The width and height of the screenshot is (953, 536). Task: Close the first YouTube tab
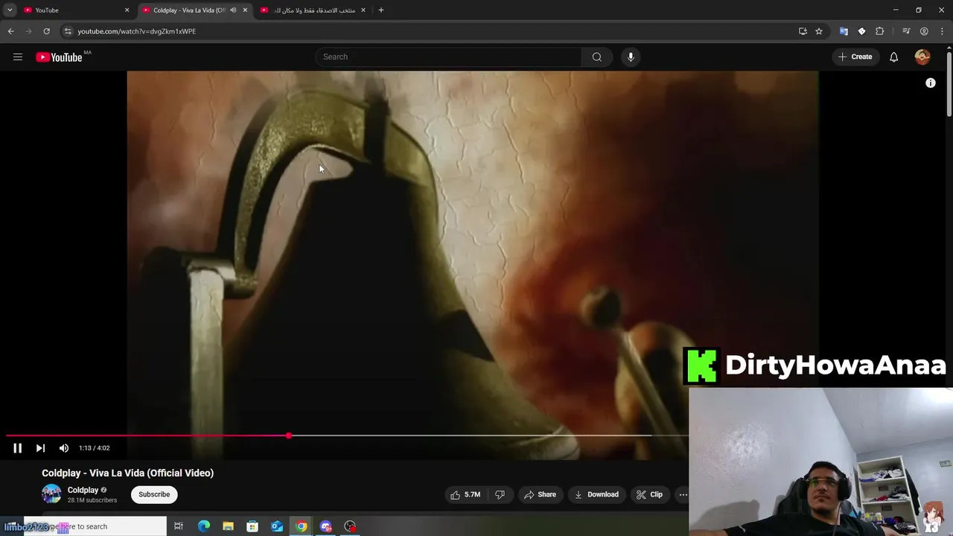click(127, 10)
